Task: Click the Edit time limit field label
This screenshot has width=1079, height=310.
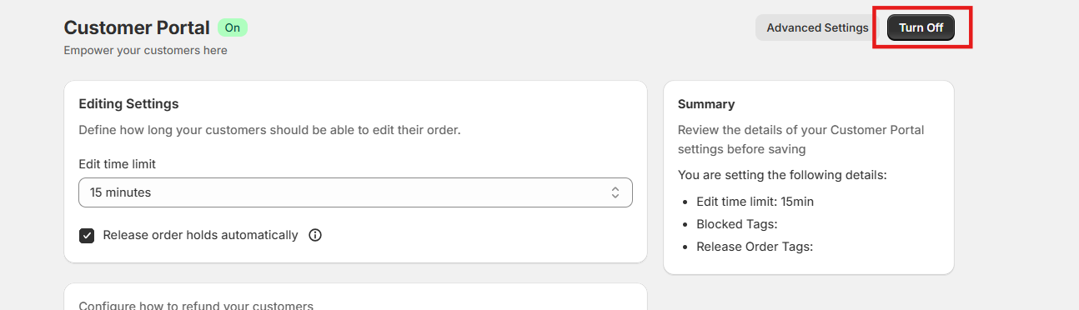Action: coord(117,164)
